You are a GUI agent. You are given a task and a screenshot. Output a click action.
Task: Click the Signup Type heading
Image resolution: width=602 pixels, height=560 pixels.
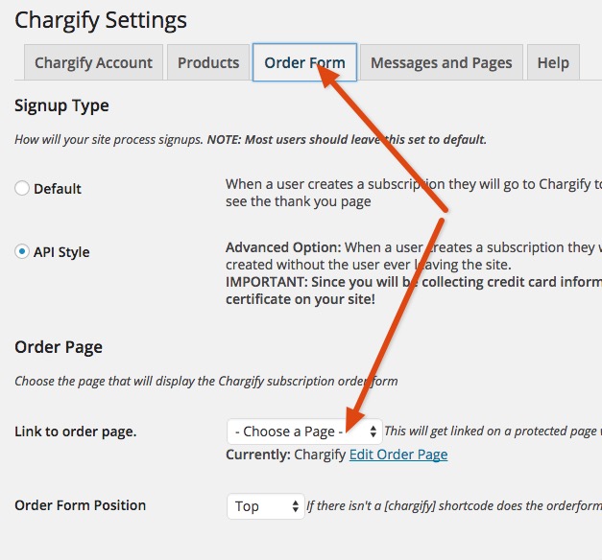pyautogui.click(x=61, y=105)
